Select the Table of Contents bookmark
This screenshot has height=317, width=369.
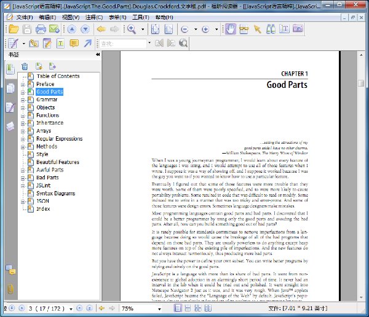[58, 76]
